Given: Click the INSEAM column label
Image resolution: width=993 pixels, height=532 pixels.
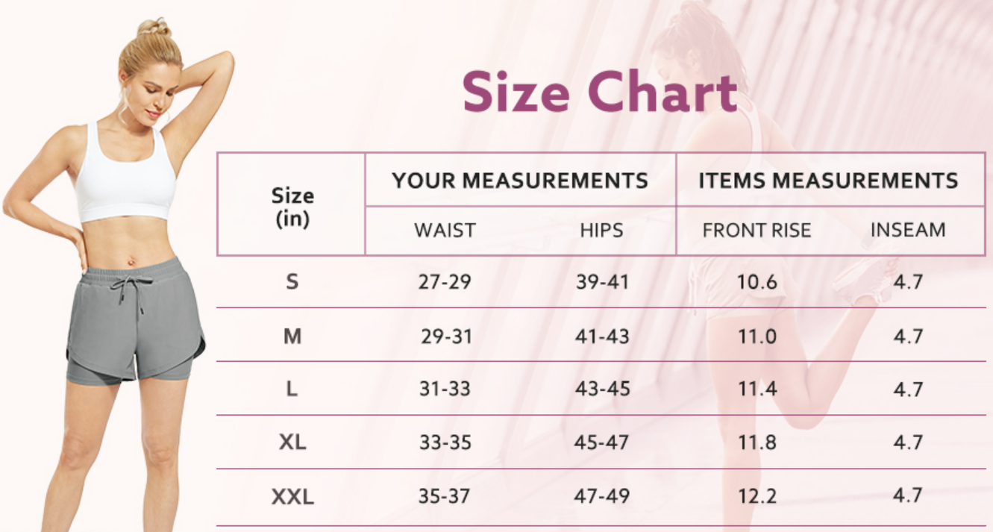Looking at the screenshot, I should pyautogui.click(x=908, y=231).
